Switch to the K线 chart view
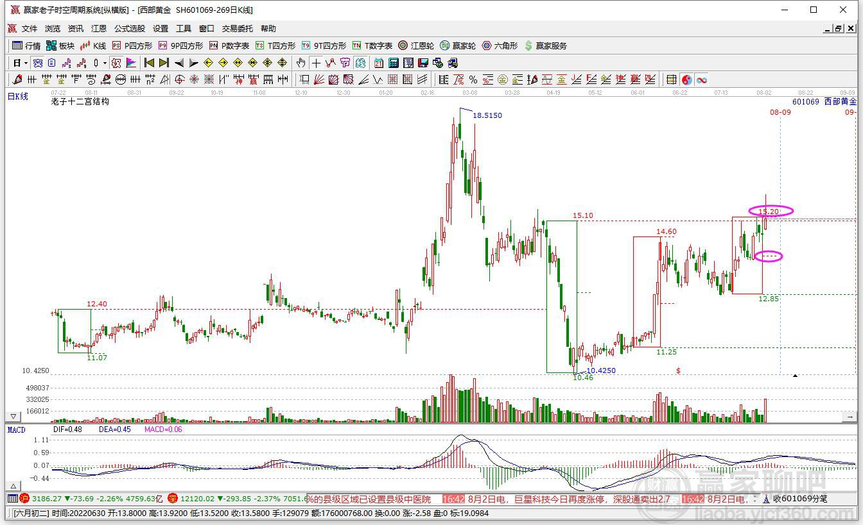Screen dimensions: 863x525 [93, 46]
